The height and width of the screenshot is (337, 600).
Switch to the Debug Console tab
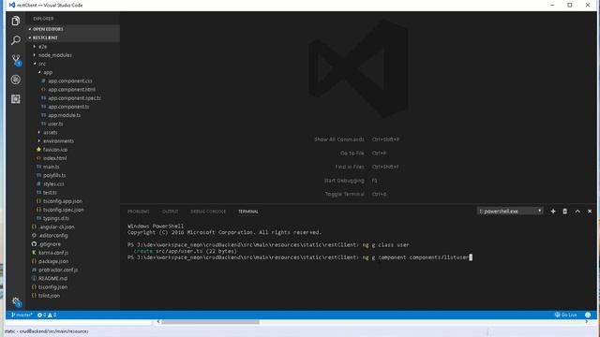(x=208, y=212)
